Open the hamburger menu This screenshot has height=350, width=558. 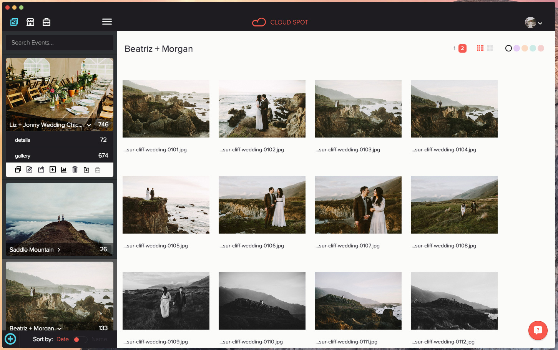click(x=107, y=22)
